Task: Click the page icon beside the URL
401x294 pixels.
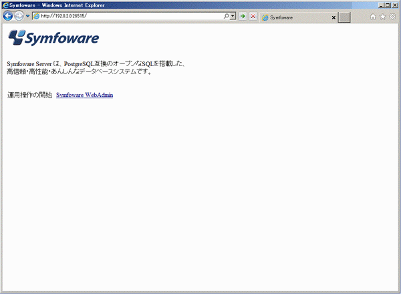Action: (x=37, y=16)
